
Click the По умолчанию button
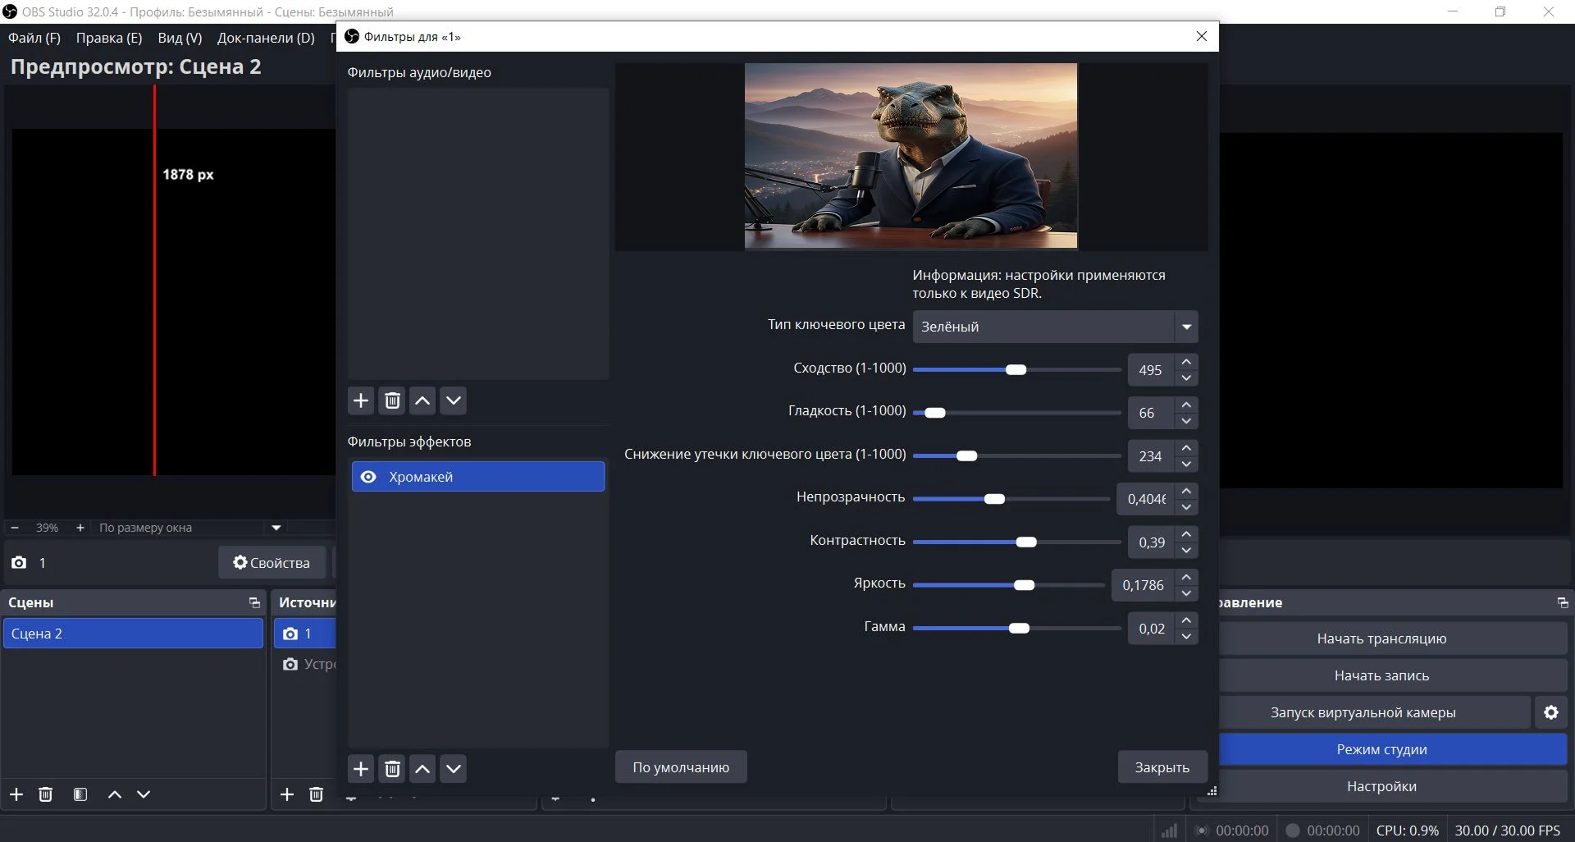pos(680,767)
